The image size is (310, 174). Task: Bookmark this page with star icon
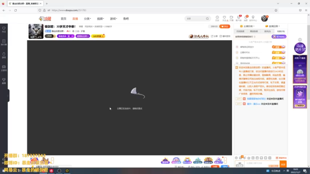tap(276, 10)
